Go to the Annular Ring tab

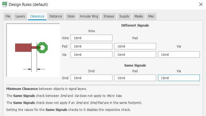pos(89,16)
